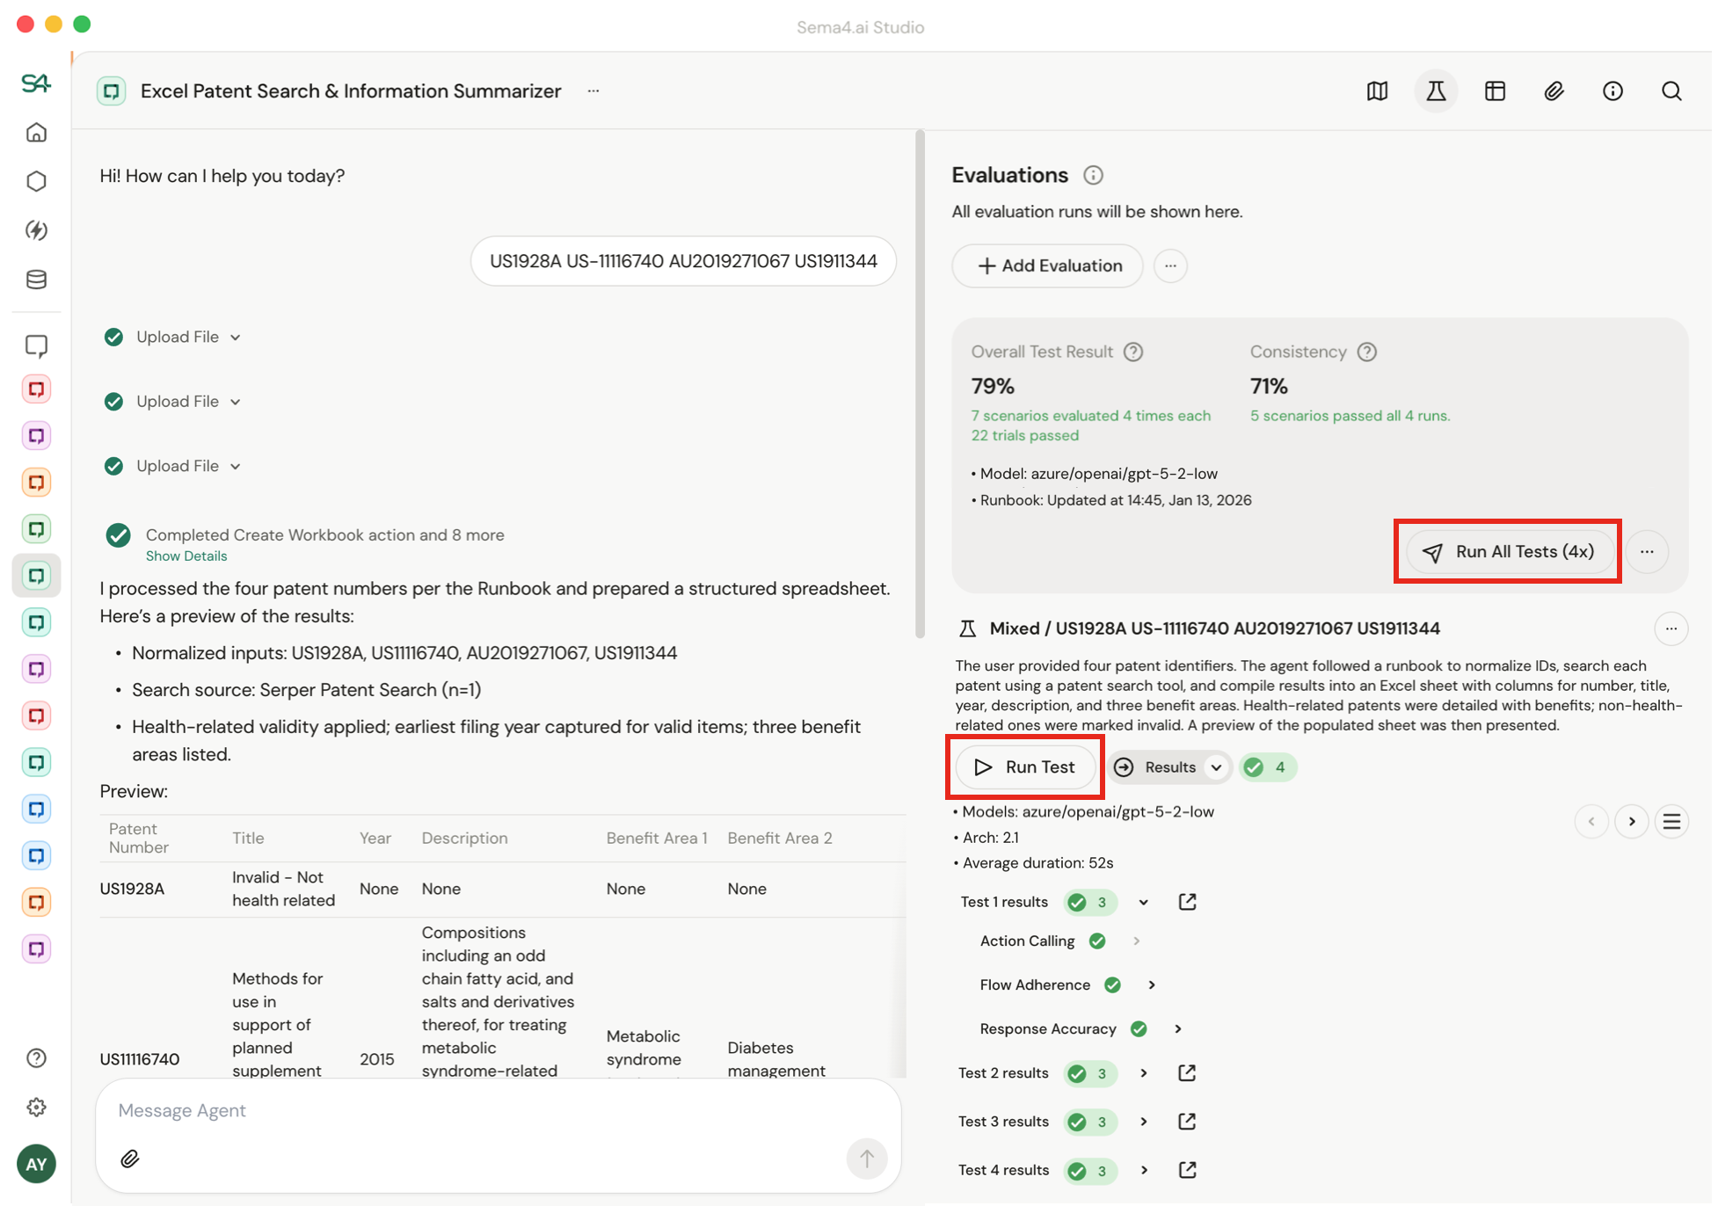Click the Runbook map icon in header
The image size is (1718, 1206).
(1377, 91)
